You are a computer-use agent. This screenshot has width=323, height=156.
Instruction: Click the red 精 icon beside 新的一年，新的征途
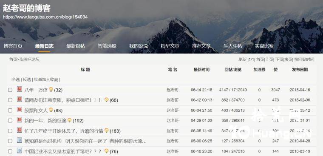pos(20,120)
